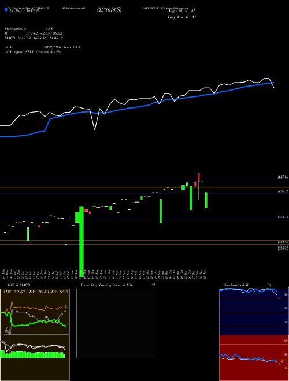Click the '(MGR) 59.6, 16.6, 65.5' ADX values

pyautogui.click(x=61, y=47)
